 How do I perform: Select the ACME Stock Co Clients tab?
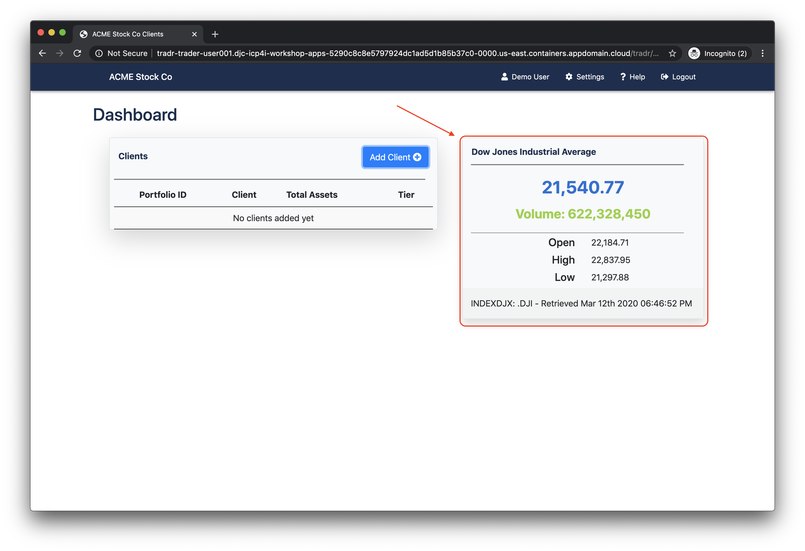click(128, 34)
